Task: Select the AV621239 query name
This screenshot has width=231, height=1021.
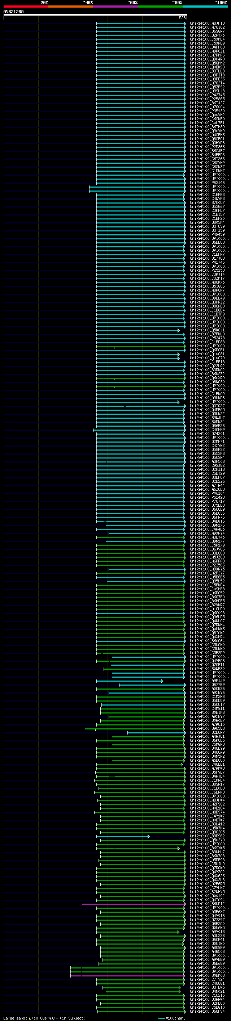Action: pyautogui.click(x=13, y=12)
